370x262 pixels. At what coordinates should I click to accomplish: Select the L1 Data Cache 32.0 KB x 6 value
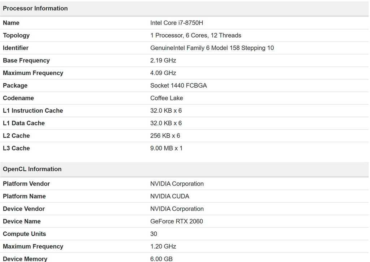click(x=166, y=123)
